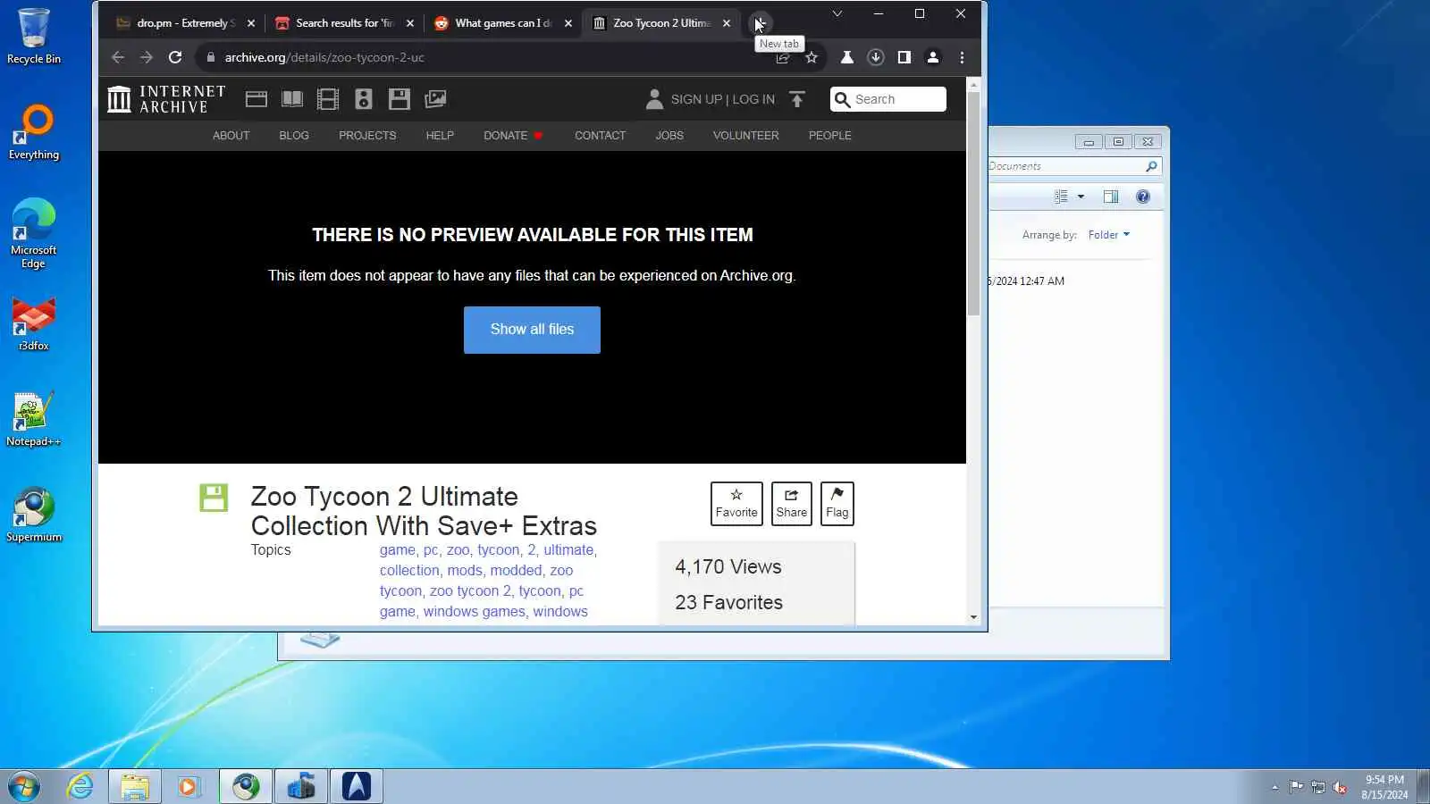Open the Internet Archive web icon
Image resolution: width=1430 pixels, height=804 pixels.
point(257,99)
